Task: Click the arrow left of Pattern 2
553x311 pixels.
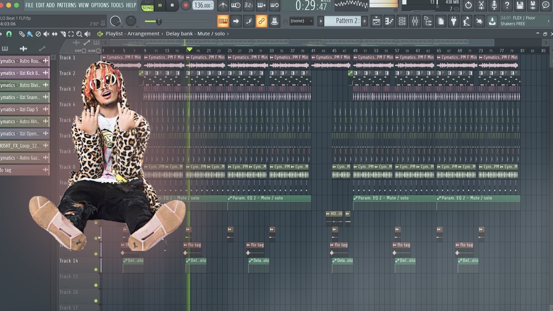Action: [x=321, y=21]
